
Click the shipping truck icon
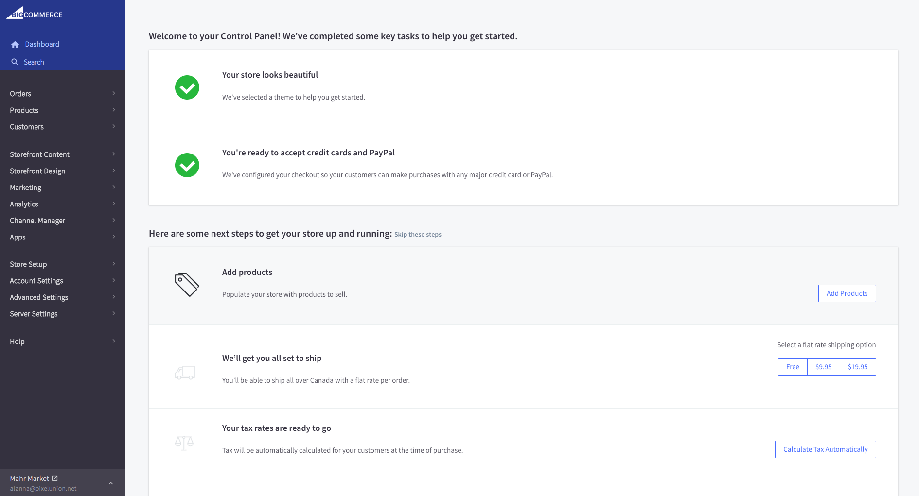pos(185,373)
